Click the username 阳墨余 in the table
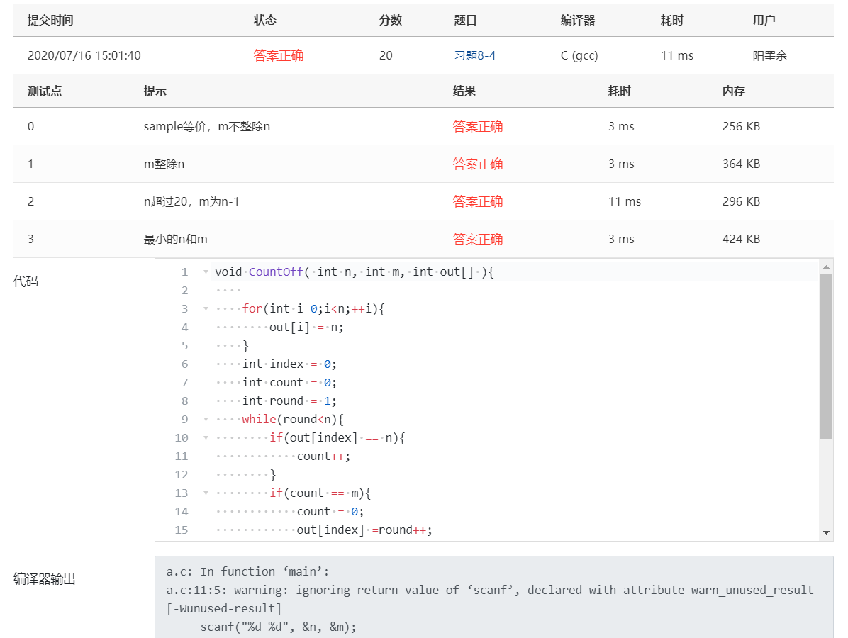This screenshot has height=638, width=848. [x=769, y=55]
